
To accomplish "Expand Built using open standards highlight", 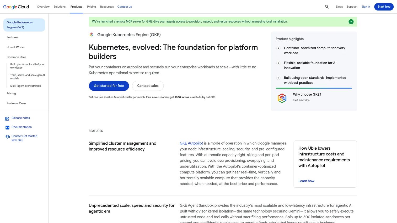I will pyautogui.click(x=278, y=78).
